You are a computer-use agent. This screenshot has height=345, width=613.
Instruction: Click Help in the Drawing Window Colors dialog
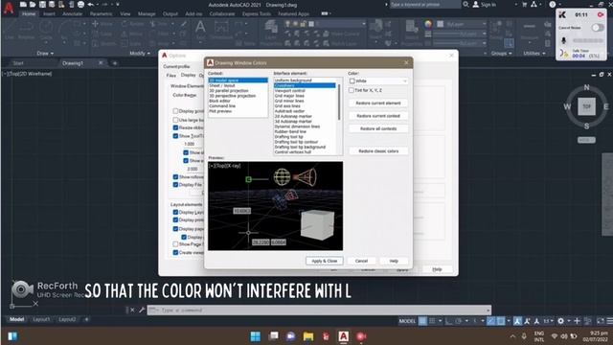pos(394,261)
